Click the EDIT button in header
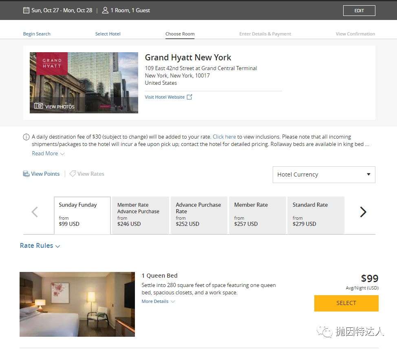Image resolution: width=397 pixels, height=349 pixels. [359, 11]
